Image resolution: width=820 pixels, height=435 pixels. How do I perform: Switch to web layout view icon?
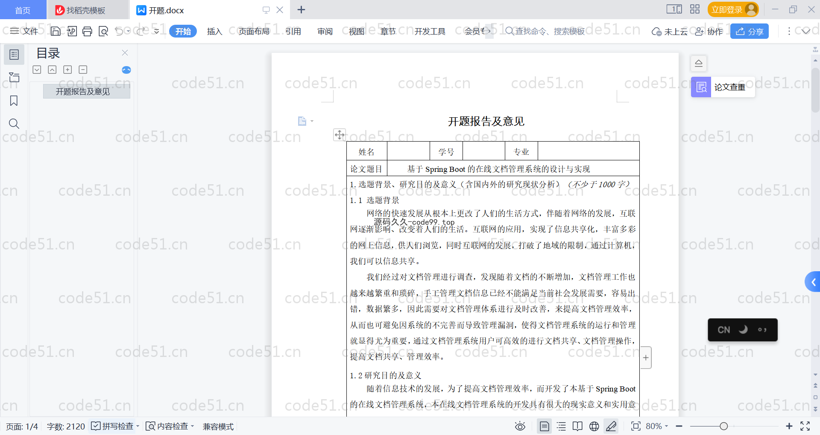[594, 426]
